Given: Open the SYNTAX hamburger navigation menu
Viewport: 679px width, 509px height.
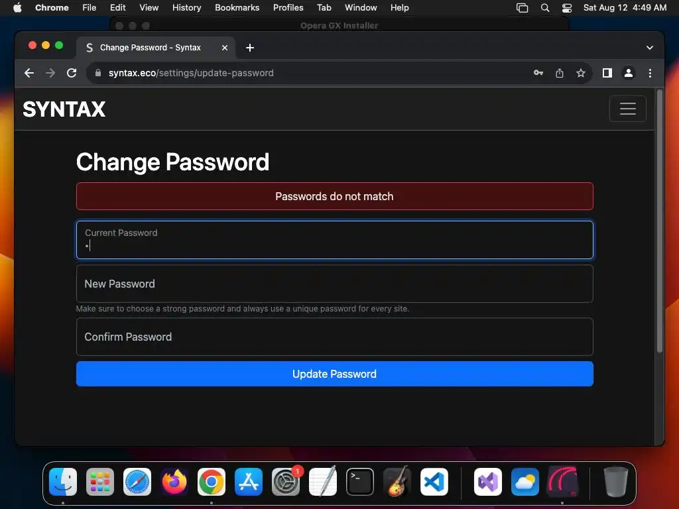Looking at the screenshot, I should click(627, 109).
